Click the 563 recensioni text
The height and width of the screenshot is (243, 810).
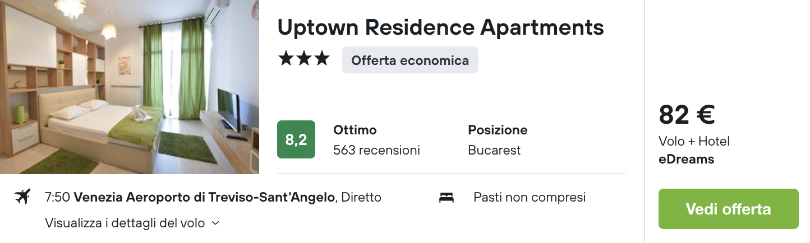376,150
